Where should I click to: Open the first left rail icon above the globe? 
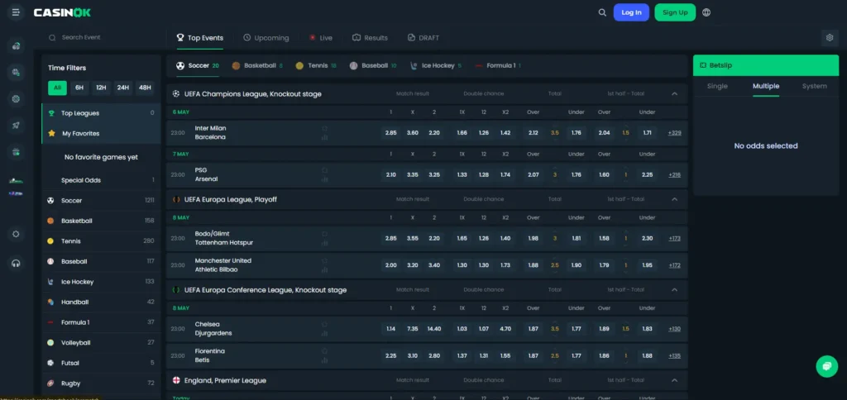click(16, 46)
